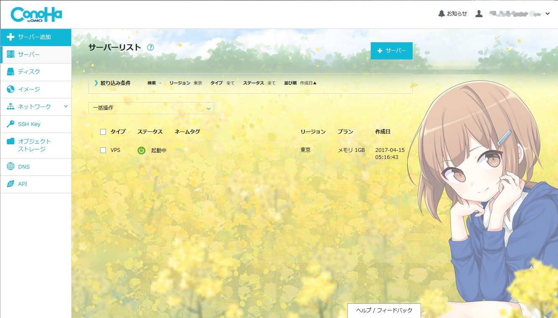Image resolution: width=558 pixels, height=318 pixels.
Task: Open the イメージ disc icon in sidebar
Action: point(10,89)
